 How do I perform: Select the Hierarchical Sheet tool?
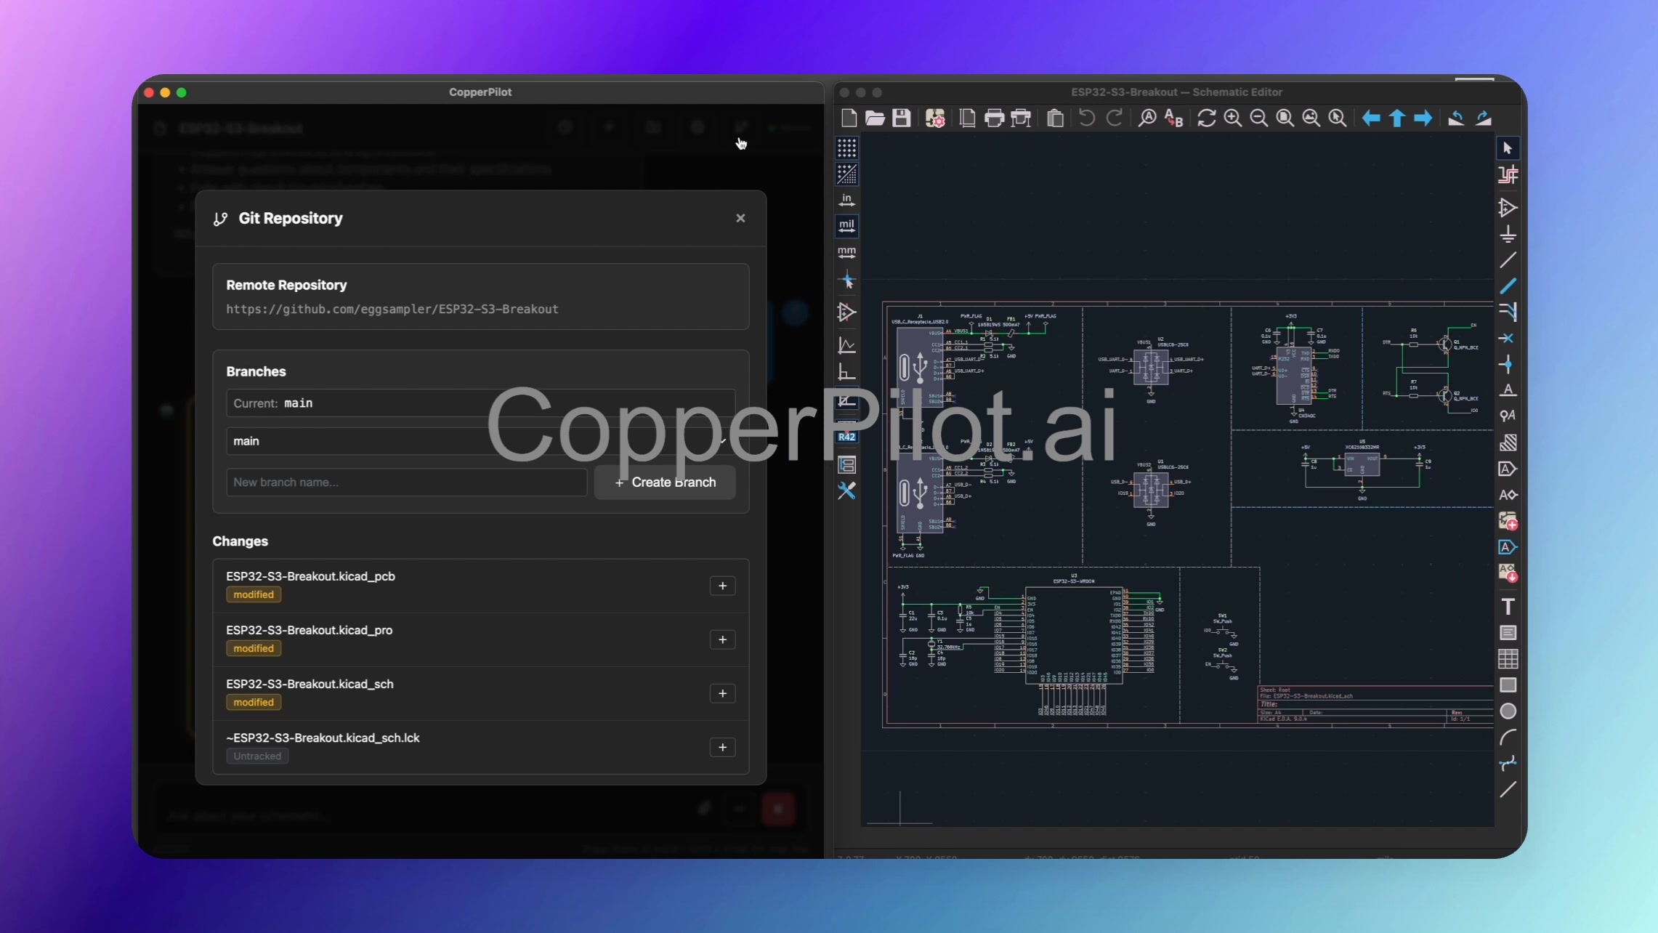point(1508,521)
